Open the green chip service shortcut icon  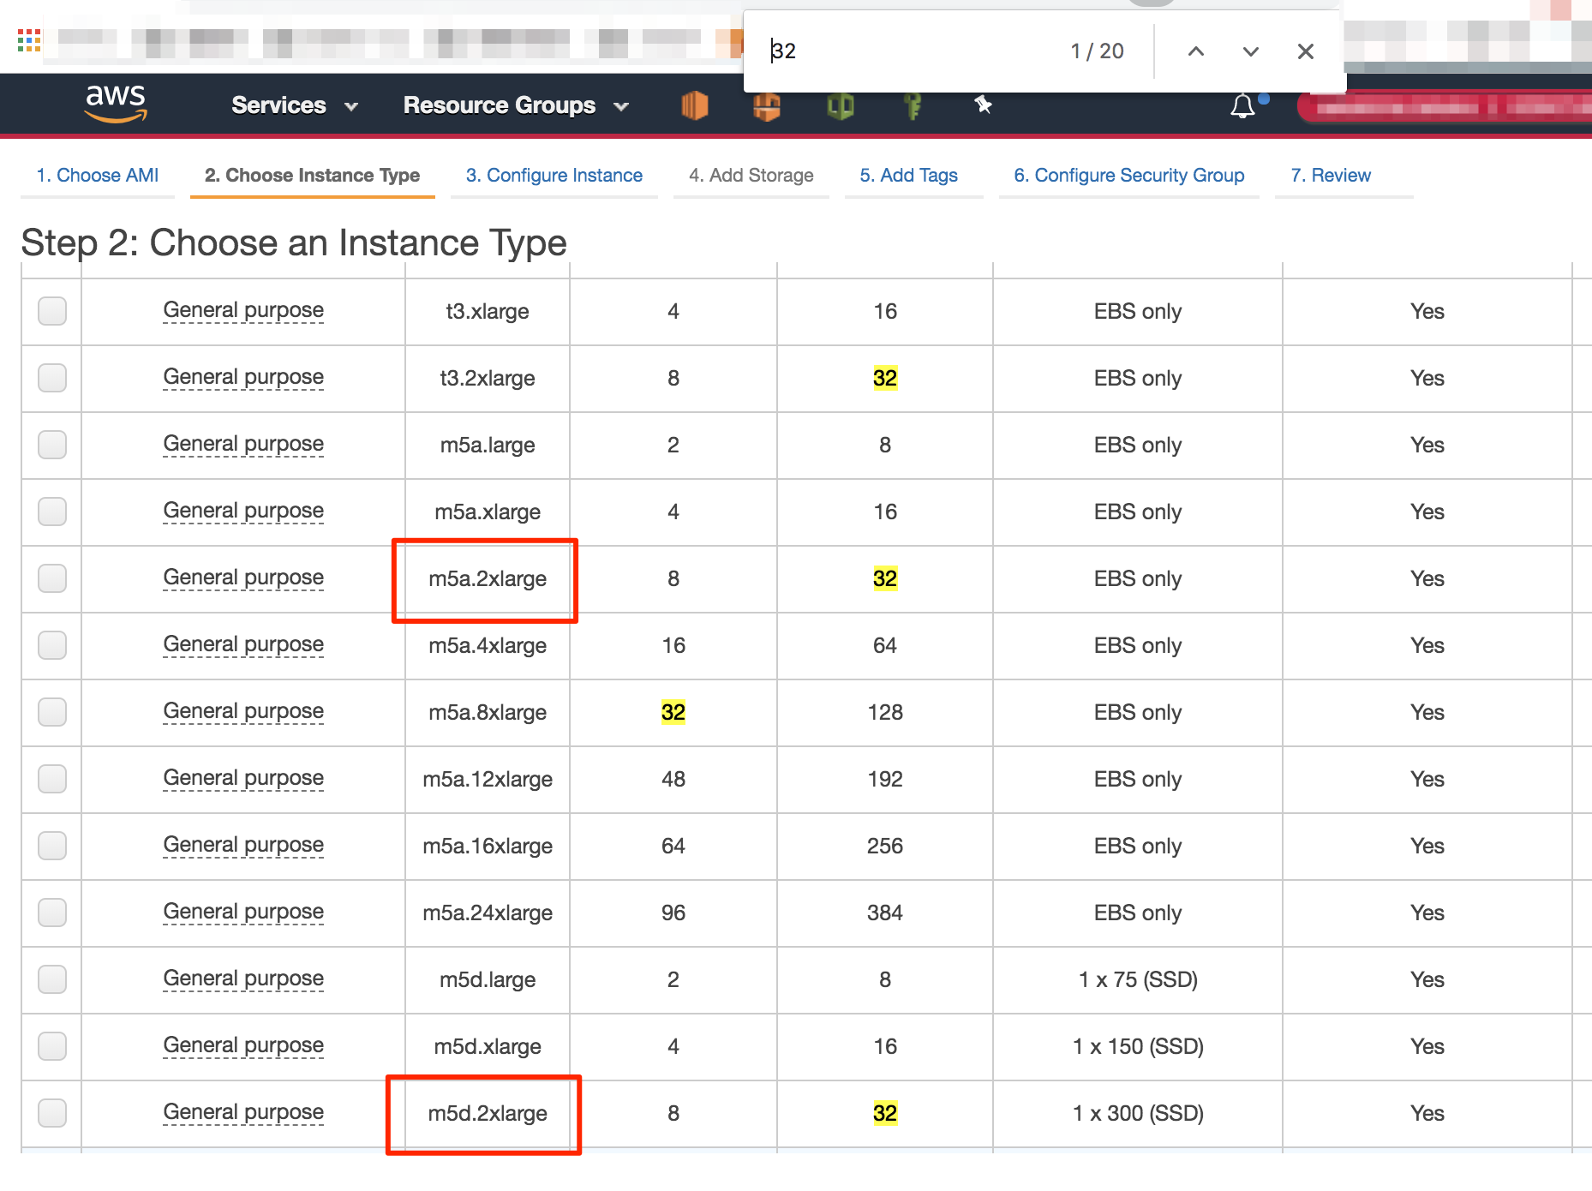pos(841,106)
